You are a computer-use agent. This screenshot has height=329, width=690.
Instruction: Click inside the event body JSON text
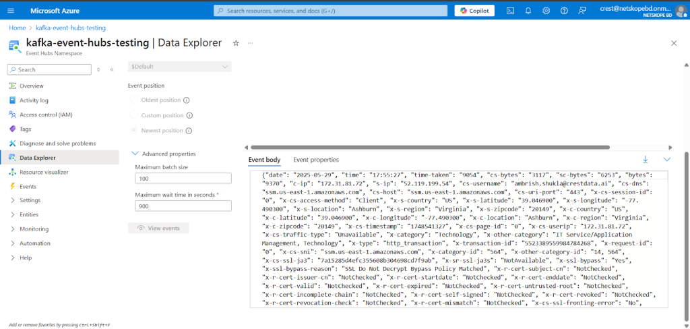click(459, 239)
